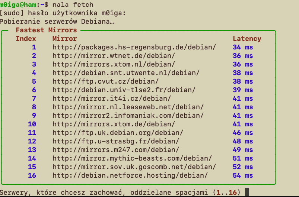Viewport: 299px width, 197px height.
Task: Click the debian.snt.utwente.nl mirror URL
Action: coord(126,73)
